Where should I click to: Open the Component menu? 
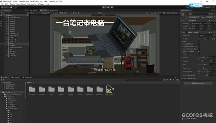(32, 4)
